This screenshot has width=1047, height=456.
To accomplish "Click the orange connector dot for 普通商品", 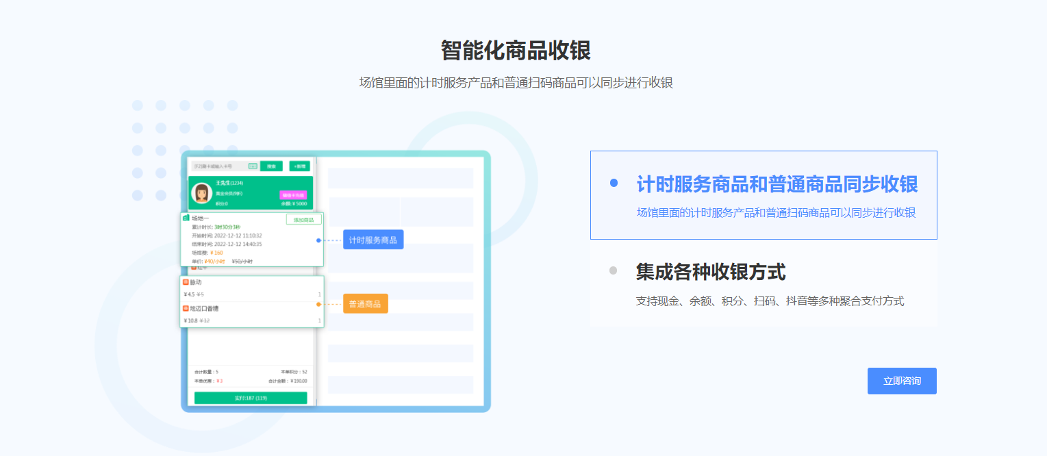I will coord(318,305).
